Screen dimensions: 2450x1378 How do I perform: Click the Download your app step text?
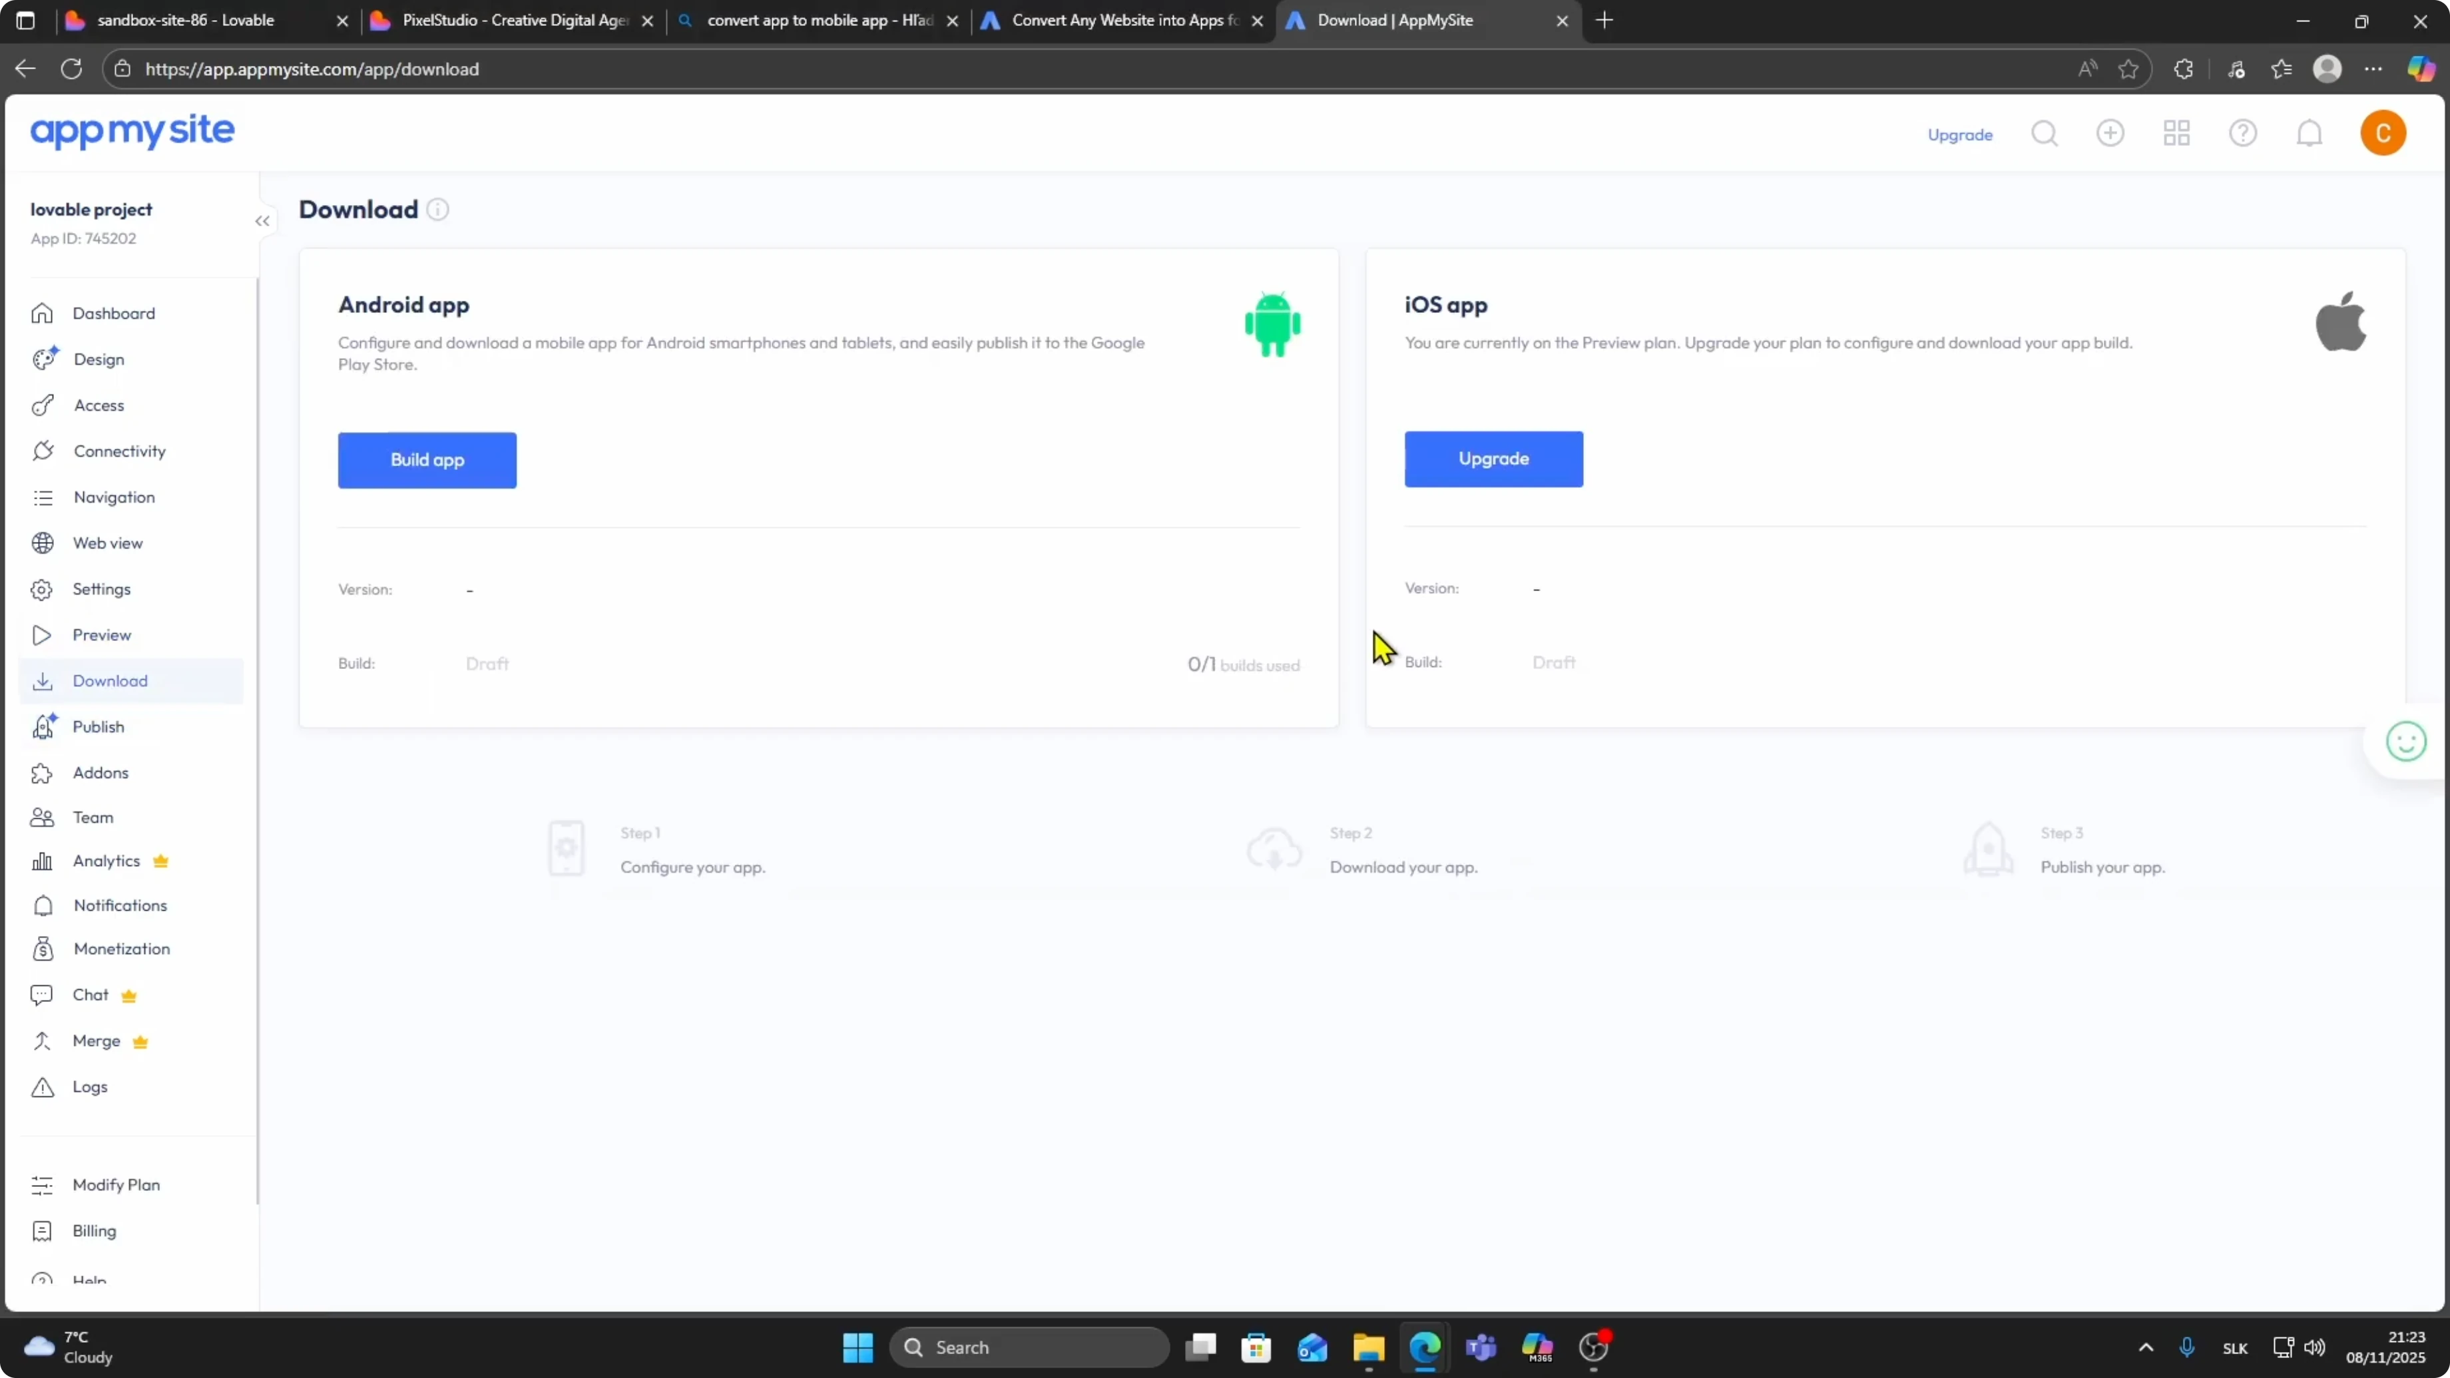(1403, 867)
